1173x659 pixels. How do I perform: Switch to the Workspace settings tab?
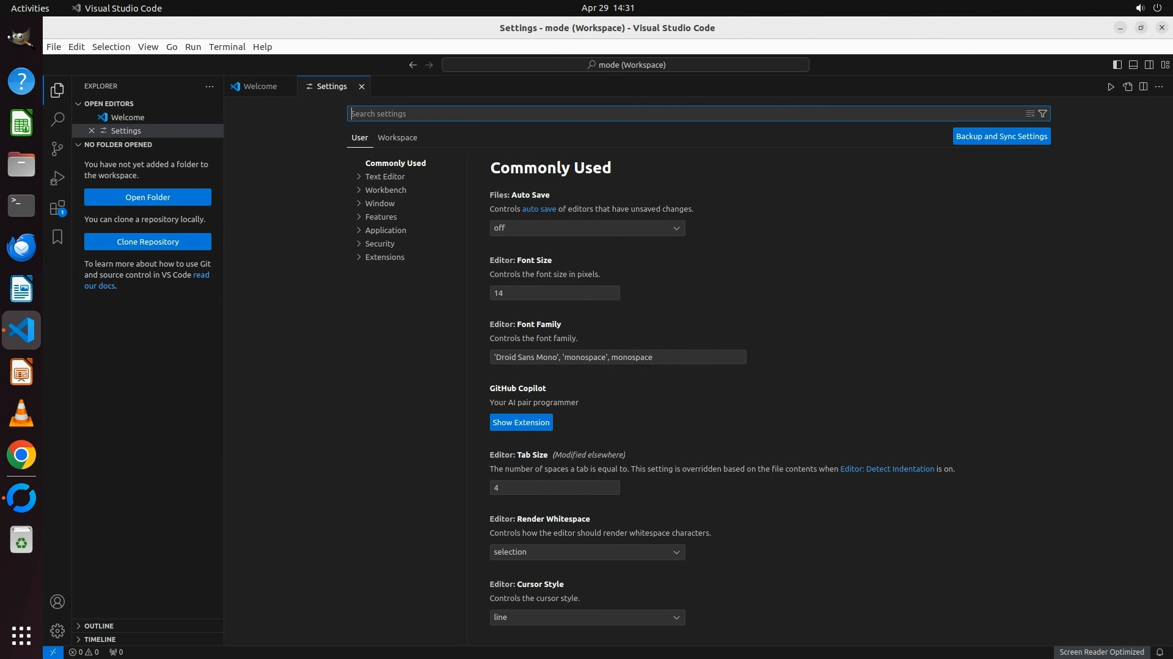(x=397, y=137)
